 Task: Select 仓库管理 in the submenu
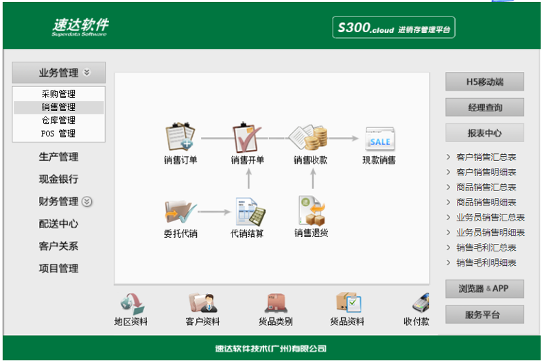(x=59, y=121)
